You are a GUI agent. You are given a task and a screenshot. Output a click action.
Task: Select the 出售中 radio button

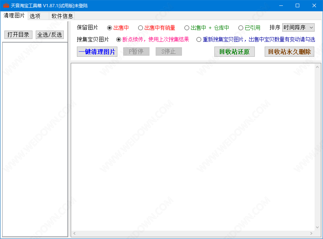pyautogui.click(x=110, y=28)
